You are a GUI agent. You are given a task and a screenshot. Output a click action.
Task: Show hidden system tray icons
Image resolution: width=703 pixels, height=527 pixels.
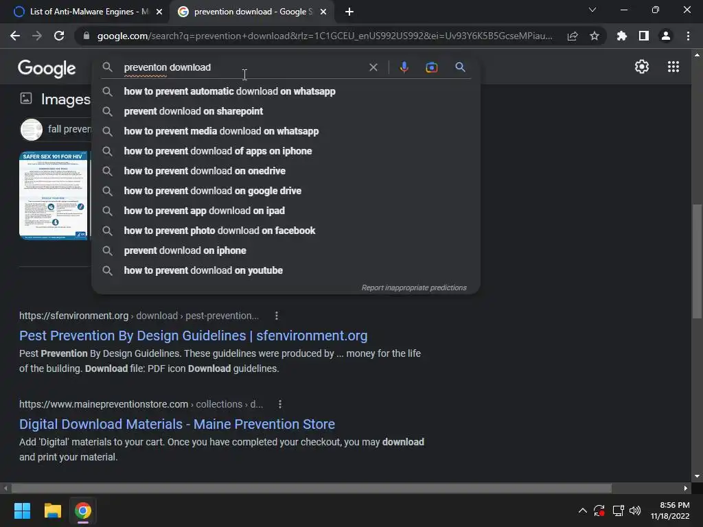tap(582, 511)
